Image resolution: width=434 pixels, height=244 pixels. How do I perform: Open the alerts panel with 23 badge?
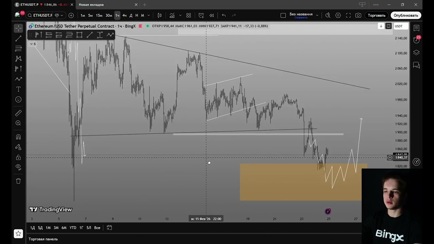tap(416, 40)
